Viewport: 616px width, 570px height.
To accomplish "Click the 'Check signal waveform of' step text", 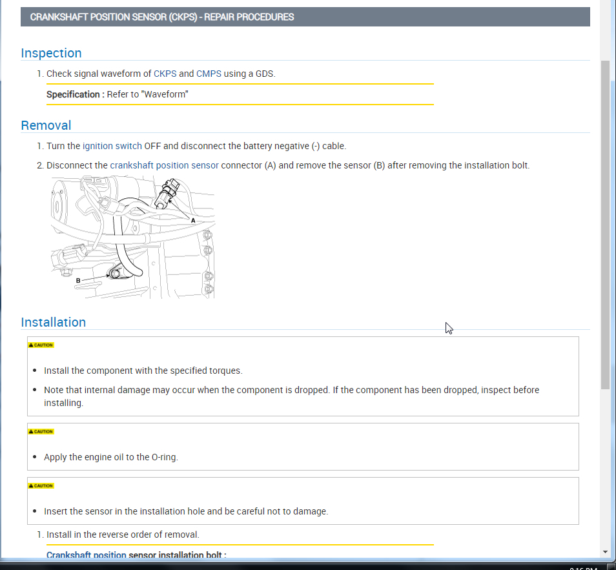I will pyautogui.click(x=161, y=74).
